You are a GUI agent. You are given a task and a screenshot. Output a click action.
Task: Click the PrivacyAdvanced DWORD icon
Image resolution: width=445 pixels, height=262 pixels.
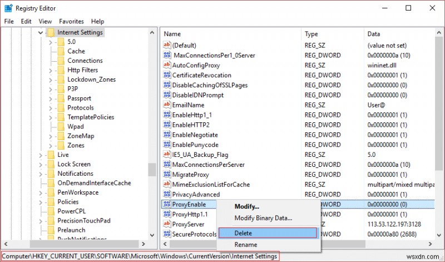coord(167,194)
